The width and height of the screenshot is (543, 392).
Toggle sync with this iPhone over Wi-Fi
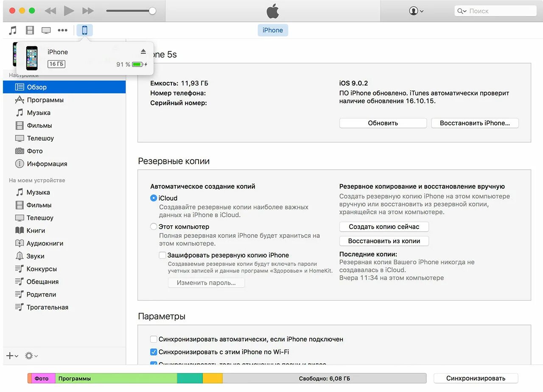click(154, 352)
